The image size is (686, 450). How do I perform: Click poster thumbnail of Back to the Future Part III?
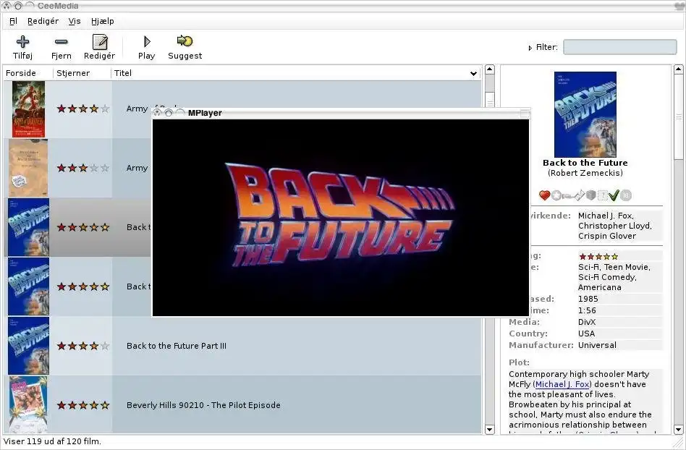pyautogui.click(x=28, y=346)
